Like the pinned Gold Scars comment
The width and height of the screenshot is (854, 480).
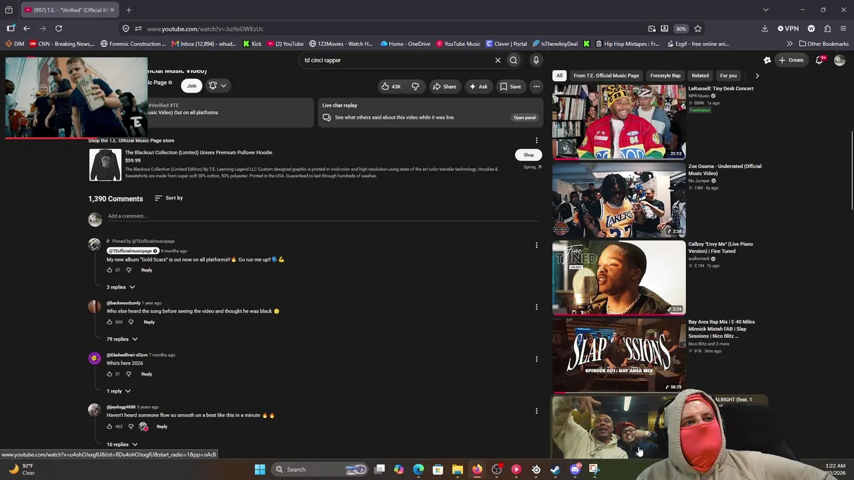pos(109,270)
